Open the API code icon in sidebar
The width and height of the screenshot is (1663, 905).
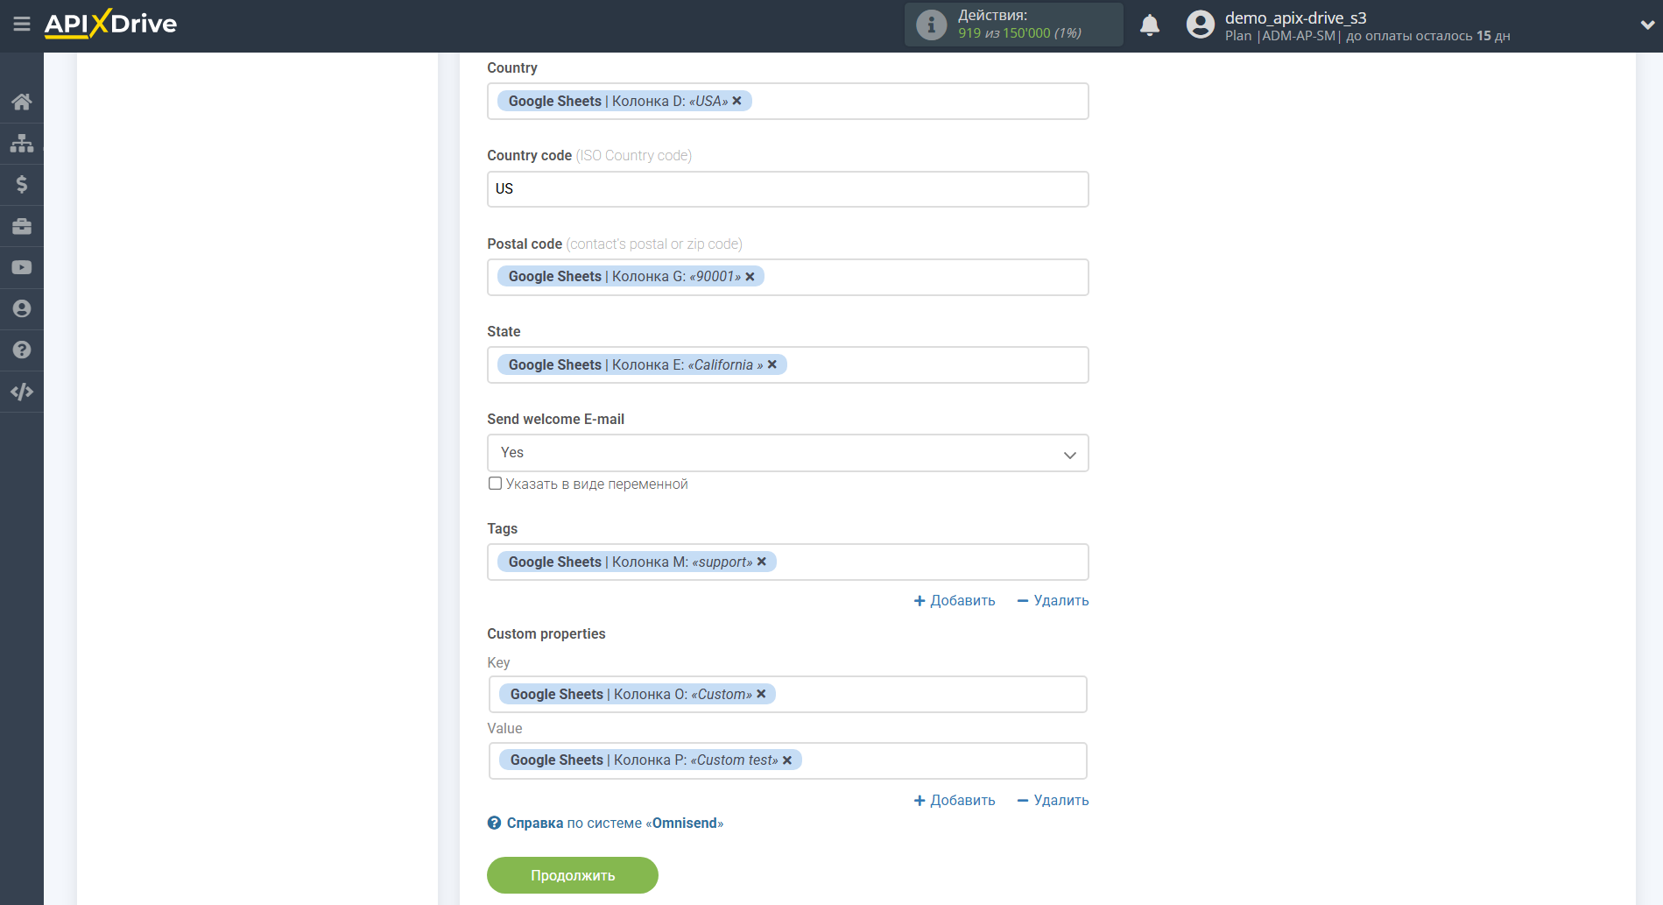[x=22, y=392]
